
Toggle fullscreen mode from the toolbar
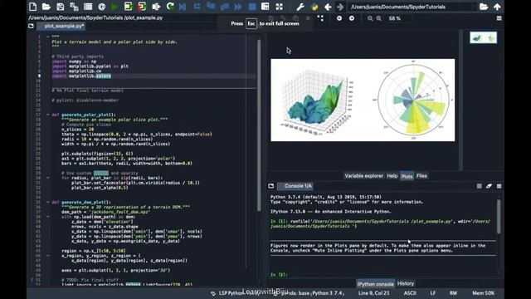coord(279,7)
